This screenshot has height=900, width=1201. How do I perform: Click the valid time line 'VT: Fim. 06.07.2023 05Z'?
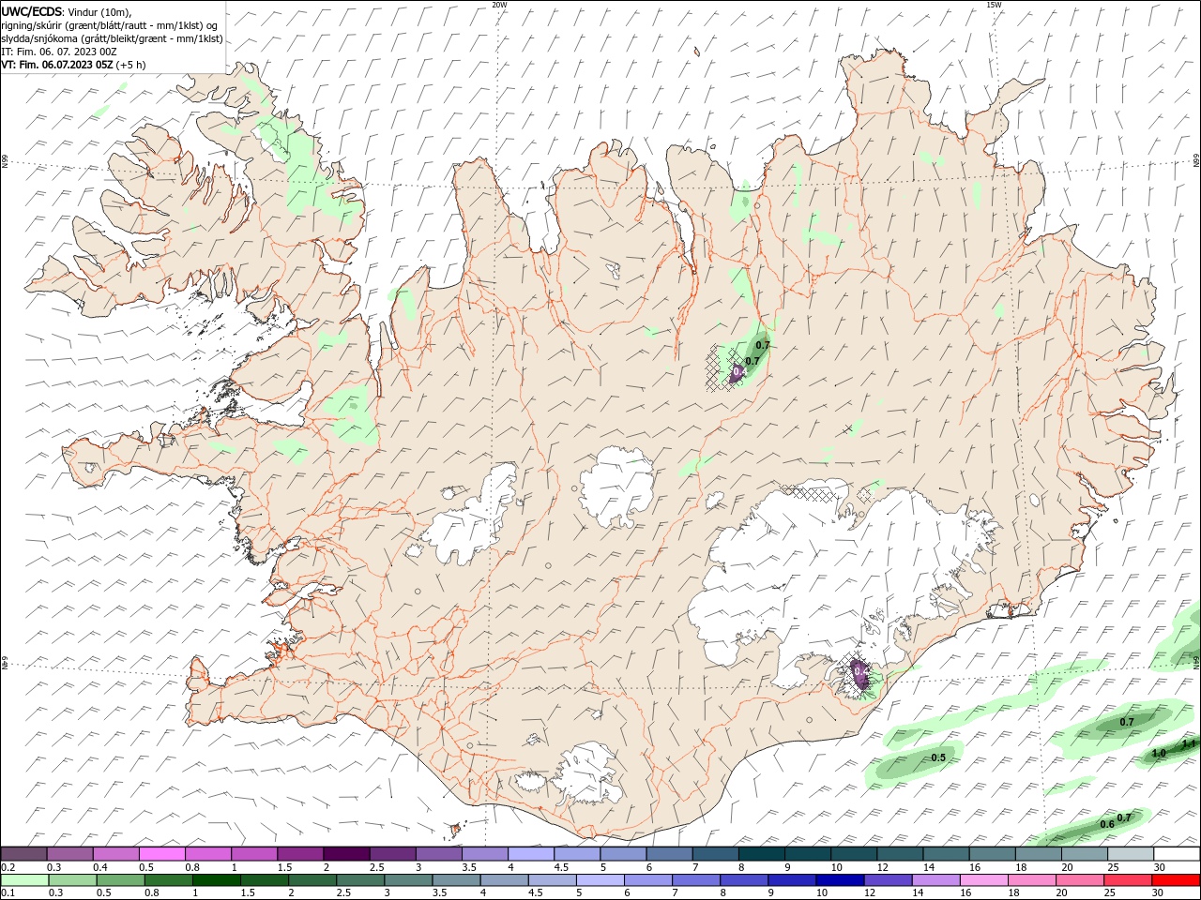[x=57, y=65]
